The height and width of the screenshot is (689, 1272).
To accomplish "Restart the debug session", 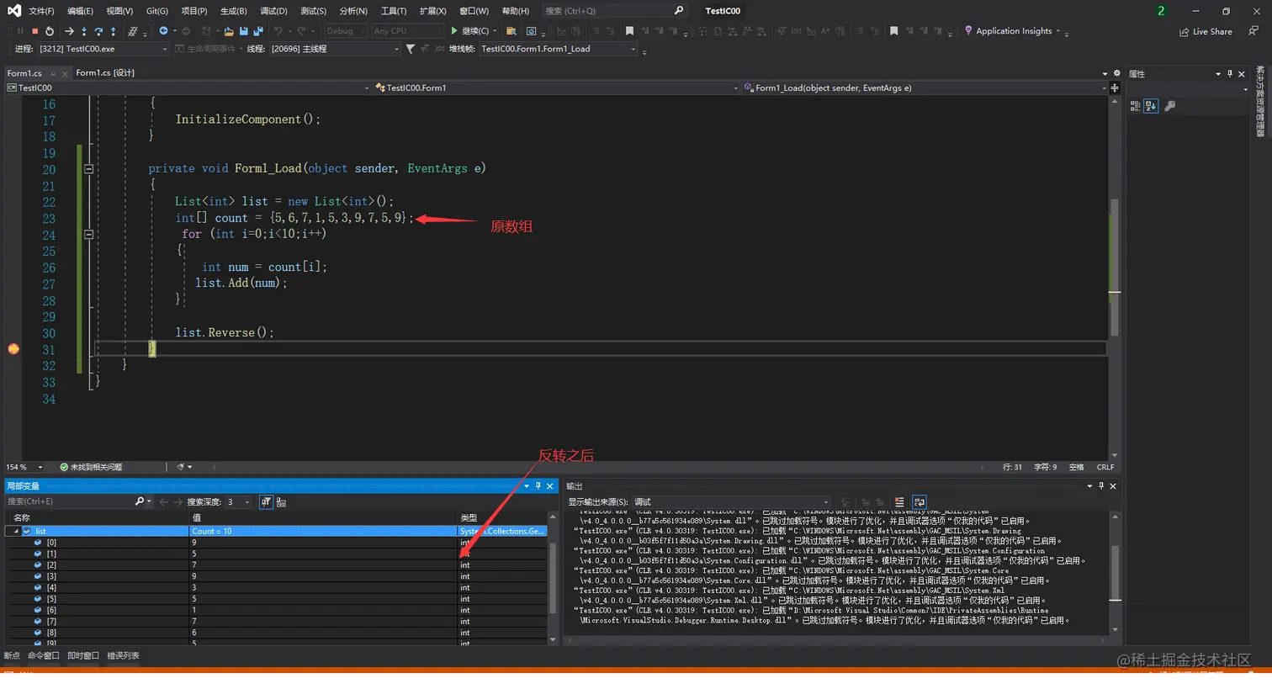I will [x=50, y=31].
